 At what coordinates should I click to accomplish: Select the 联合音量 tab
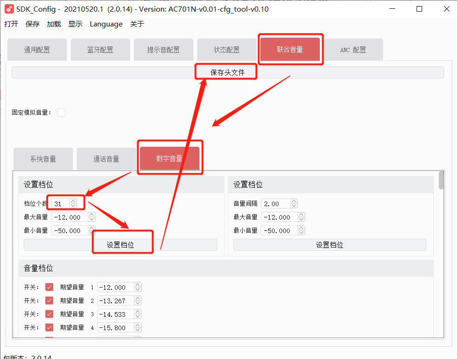(x=290, y=49)
